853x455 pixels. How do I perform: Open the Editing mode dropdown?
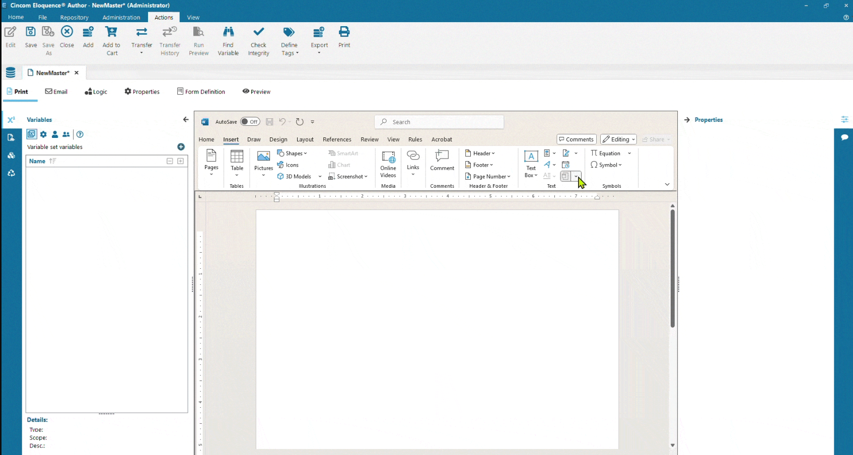pyautogui.click(x=618, y=139)
